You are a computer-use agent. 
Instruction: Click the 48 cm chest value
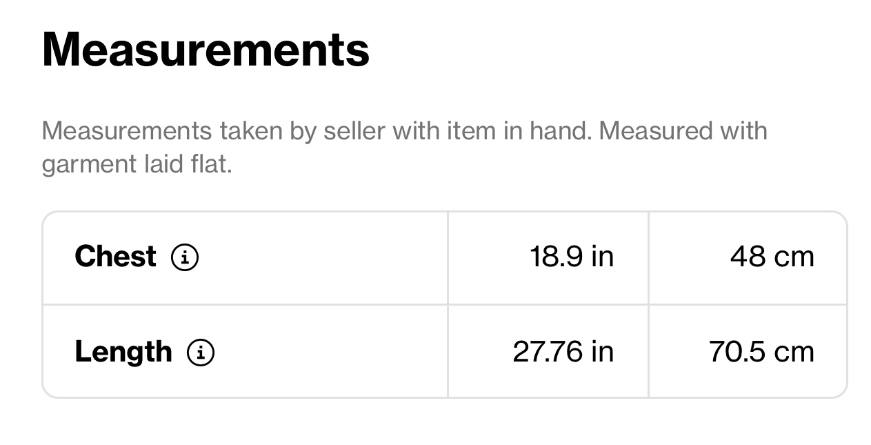pyautogui.click(x=772, y=257)
